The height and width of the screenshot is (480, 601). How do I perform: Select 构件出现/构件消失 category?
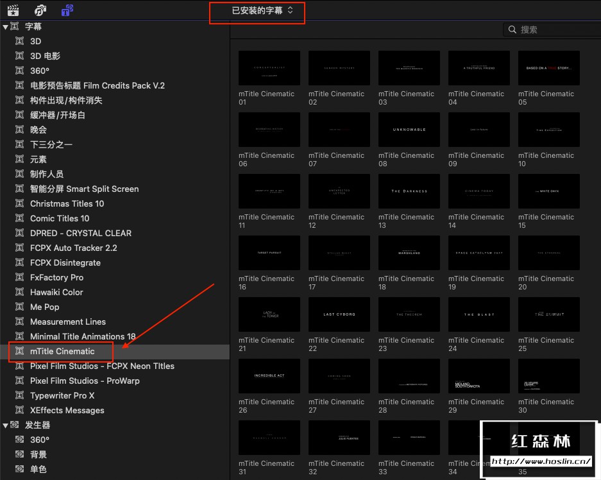(66, 101)
